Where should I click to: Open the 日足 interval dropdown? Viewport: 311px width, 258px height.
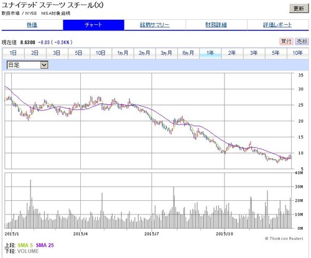pos(27,65)
